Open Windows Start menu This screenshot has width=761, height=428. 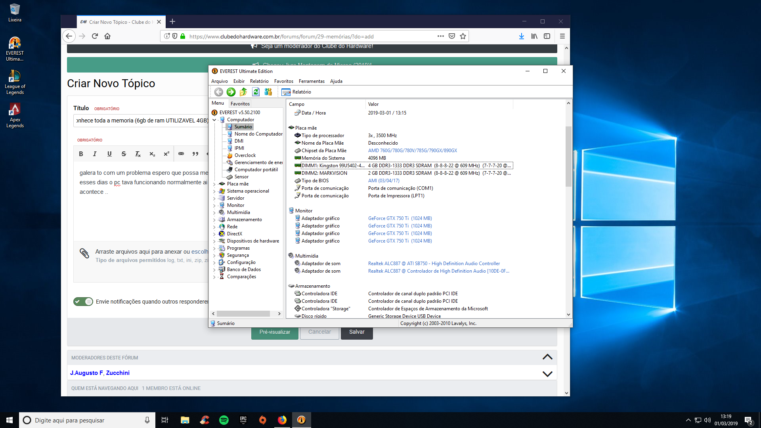pyautogui.click(x=10, y=420)
